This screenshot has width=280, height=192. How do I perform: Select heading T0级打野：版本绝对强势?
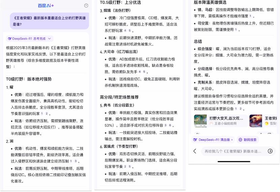point(29,79)
